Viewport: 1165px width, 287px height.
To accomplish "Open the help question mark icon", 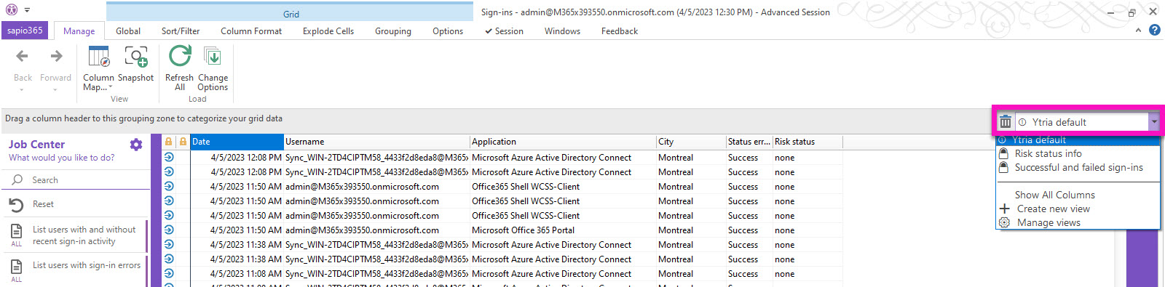I will coord(1154,31).
